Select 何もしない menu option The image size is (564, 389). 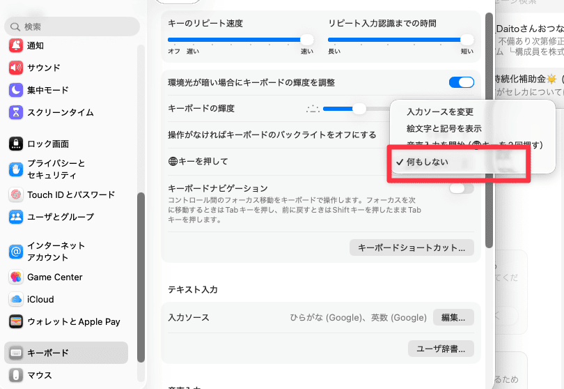coord(428,162)
